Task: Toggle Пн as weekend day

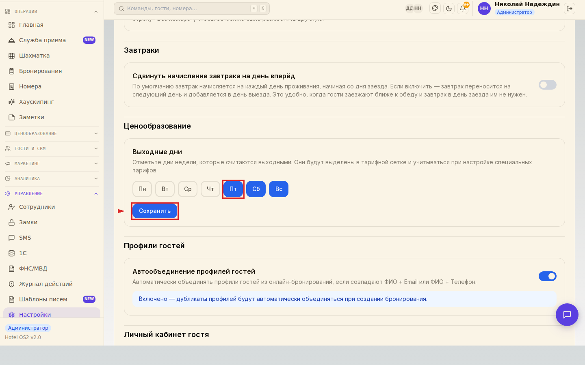Action: pos(142,189)
